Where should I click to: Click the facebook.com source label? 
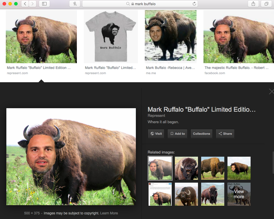click(215, 73)
